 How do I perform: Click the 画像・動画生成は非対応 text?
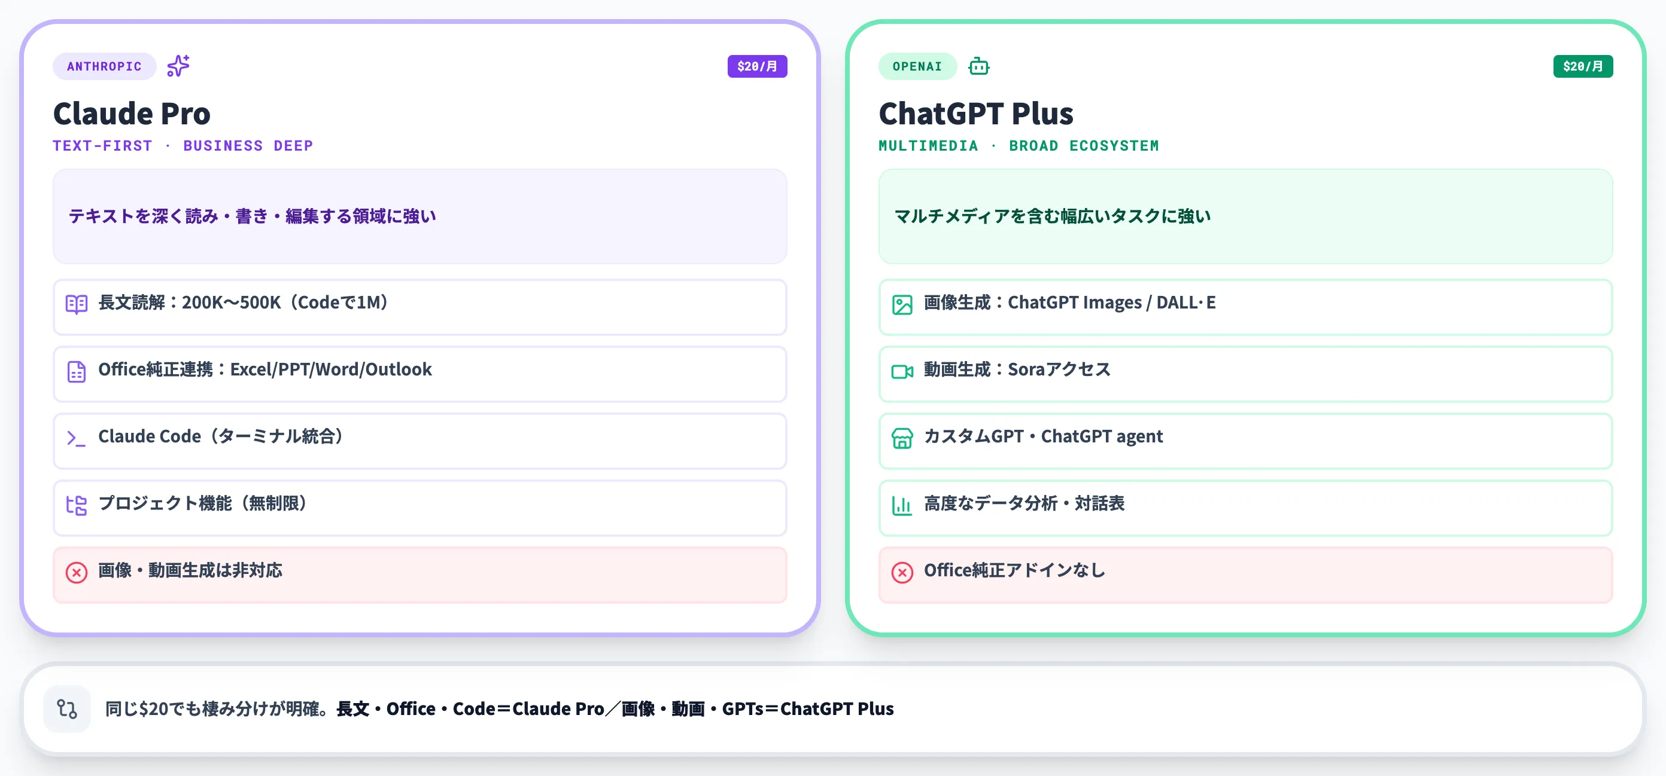coord(190,570)
